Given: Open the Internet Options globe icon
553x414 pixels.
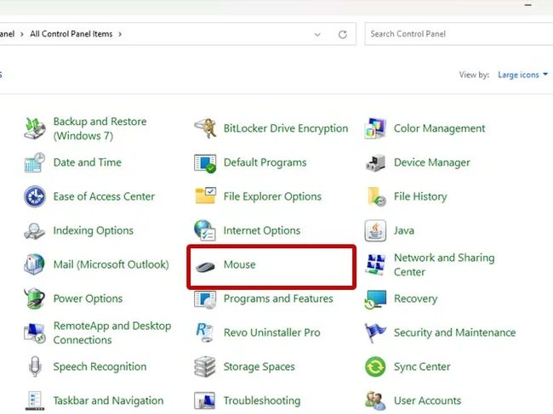Looking at the screenshot, I should [x=205, y=230].
